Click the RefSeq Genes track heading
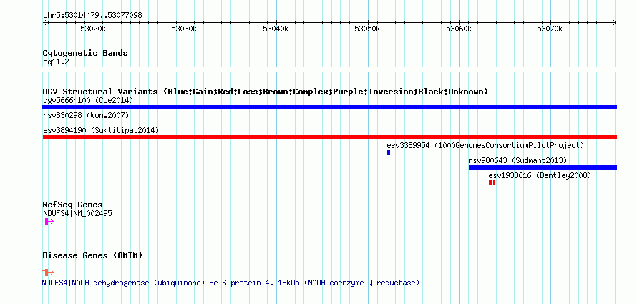Image resolution: width=637 pixels, height=304 pixels. click(72, 205)
